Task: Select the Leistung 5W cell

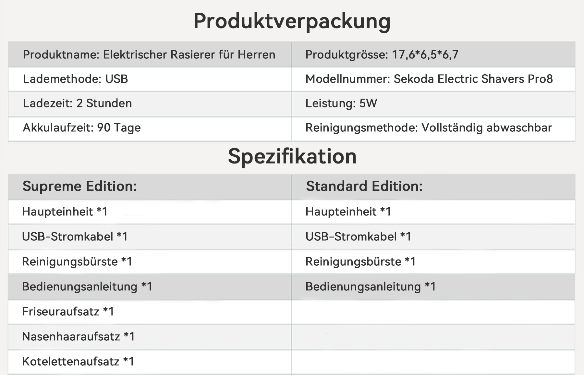Action: [433, 103]
